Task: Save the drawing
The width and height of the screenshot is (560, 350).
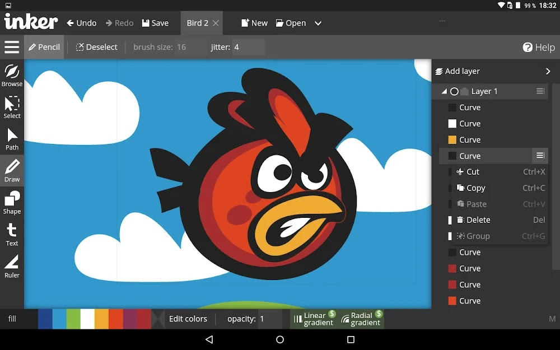Action: pos(155,23)
